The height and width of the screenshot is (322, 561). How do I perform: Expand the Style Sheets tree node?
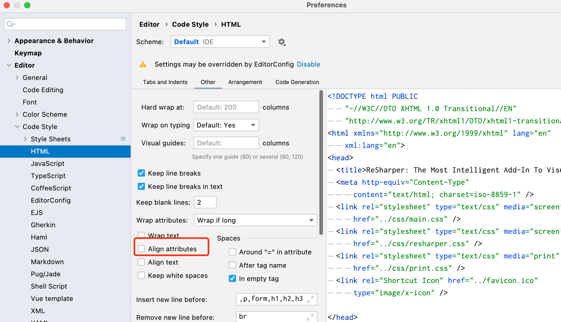coord(25,139)
